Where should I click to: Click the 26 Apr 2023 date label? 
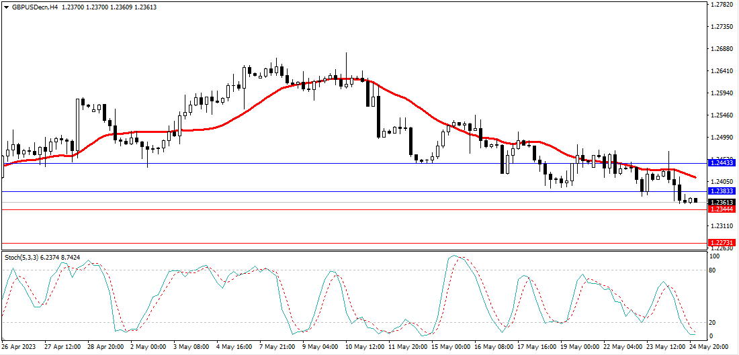coord(17,346)
